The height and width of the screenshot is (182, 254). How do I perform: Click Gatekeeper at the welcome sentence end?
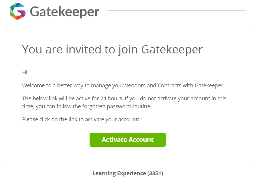click(x=209, y=85)
